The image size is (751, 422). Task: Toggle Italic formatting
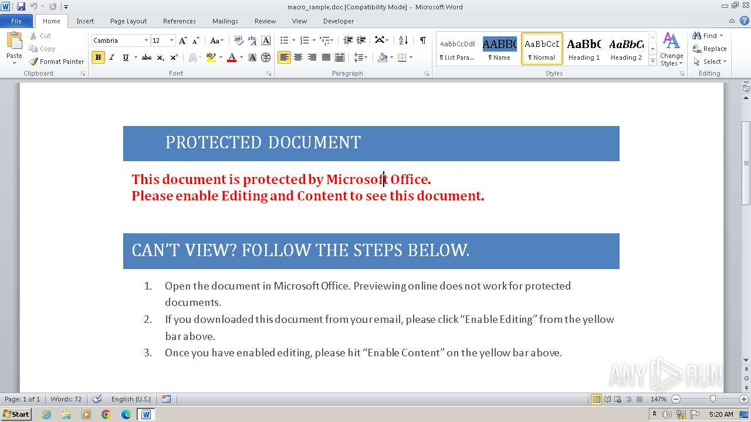(x=111, y=57)
